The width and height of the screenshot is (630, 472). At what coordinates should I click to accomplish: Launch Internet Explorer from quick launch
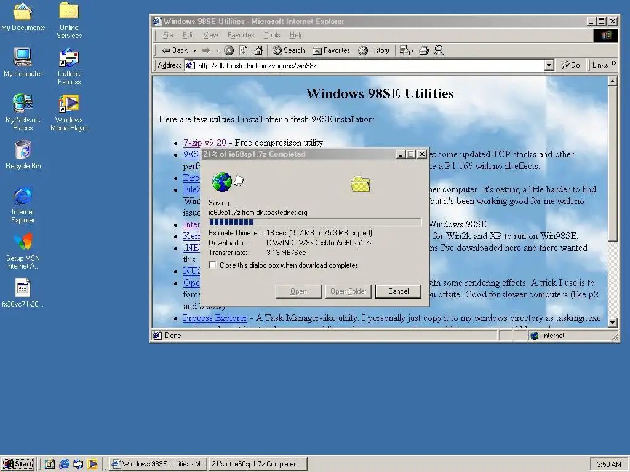[64, 464]
